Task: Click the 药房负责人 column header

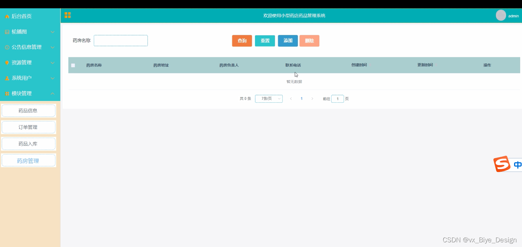Action: click(x=229, y=65)
